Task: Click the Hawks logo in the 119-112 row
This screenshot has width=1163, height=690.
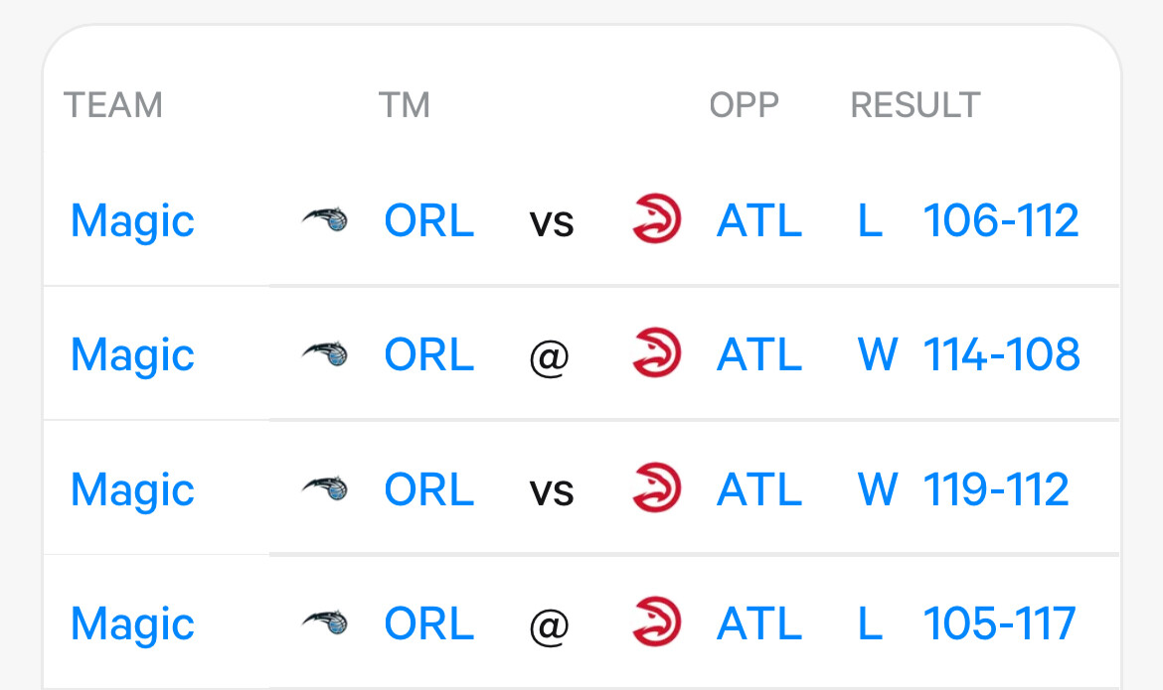Action: click(x=656, y=487)
